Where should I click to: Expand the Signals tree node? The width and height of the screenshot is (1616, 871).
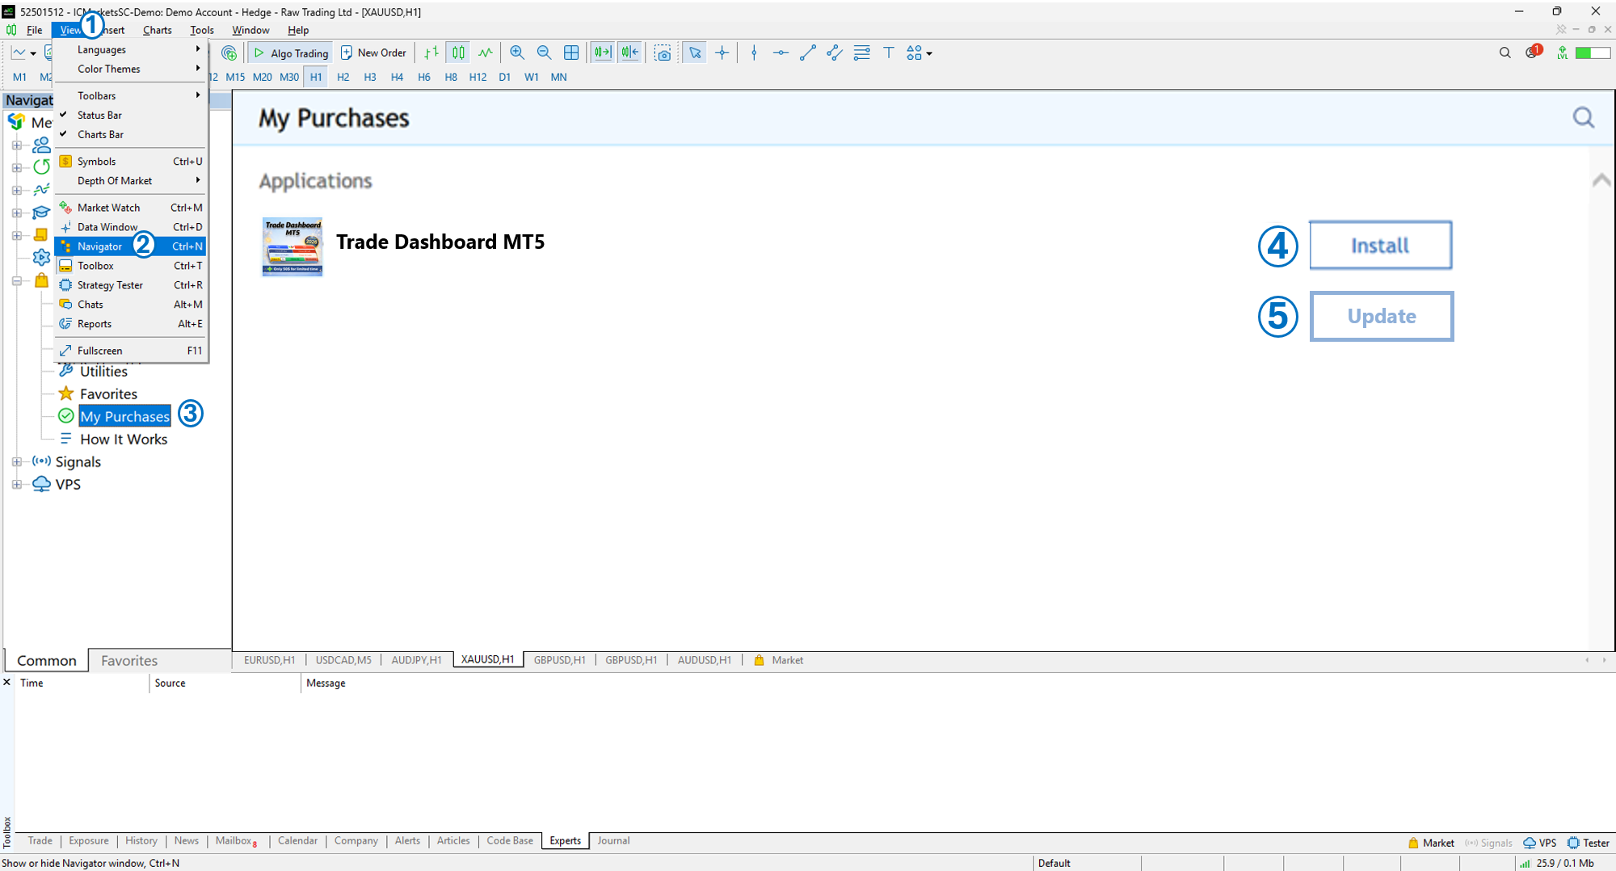(x=17, y=462)
